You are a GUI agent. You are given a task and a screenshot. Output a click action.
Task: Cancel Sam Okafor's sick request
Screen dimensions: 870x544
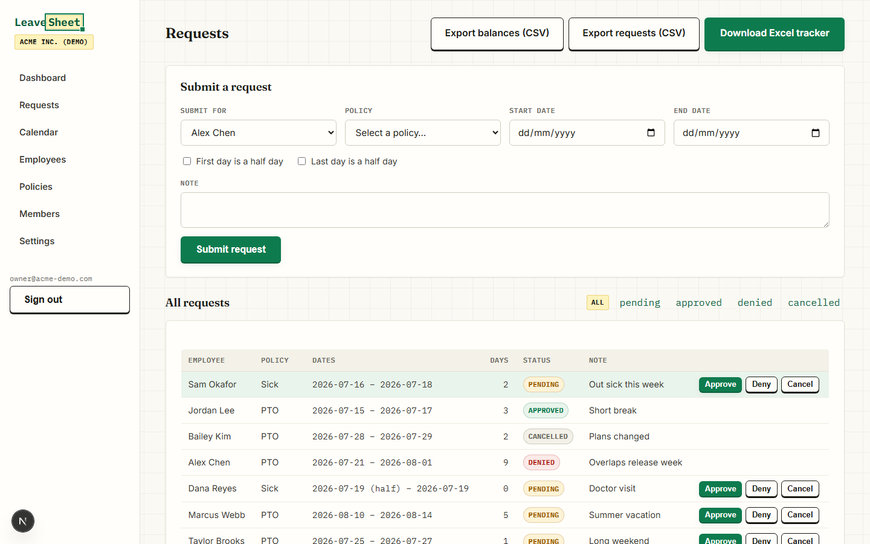pyautogui.click(x=800, y=385)
